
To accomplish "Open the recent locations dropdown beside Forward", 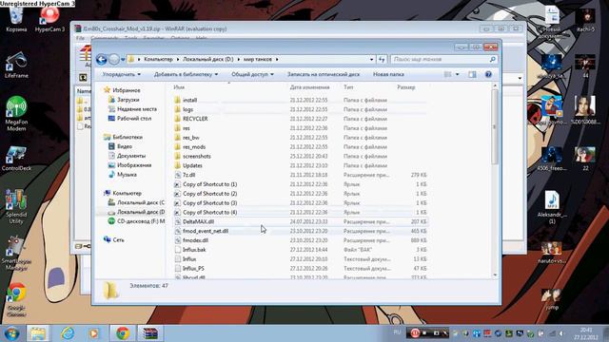I will [123, 60].
